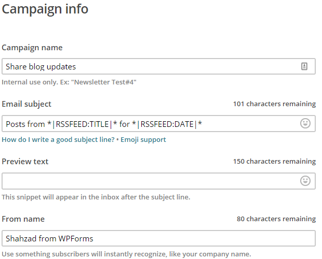This screenshot has height=259, width=322.
Task: Click the 'Campaign name' field label
Action: click(32, 48)
